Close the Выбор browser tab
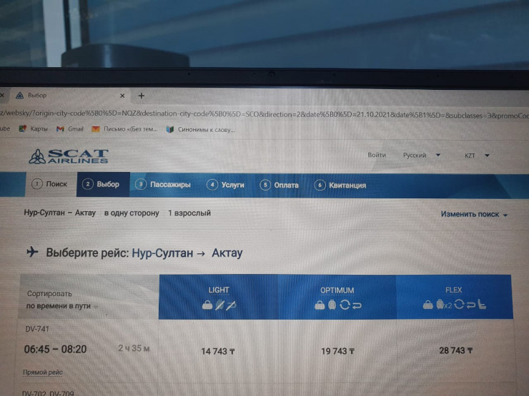The image size is (529, 396). pos(122,96)
